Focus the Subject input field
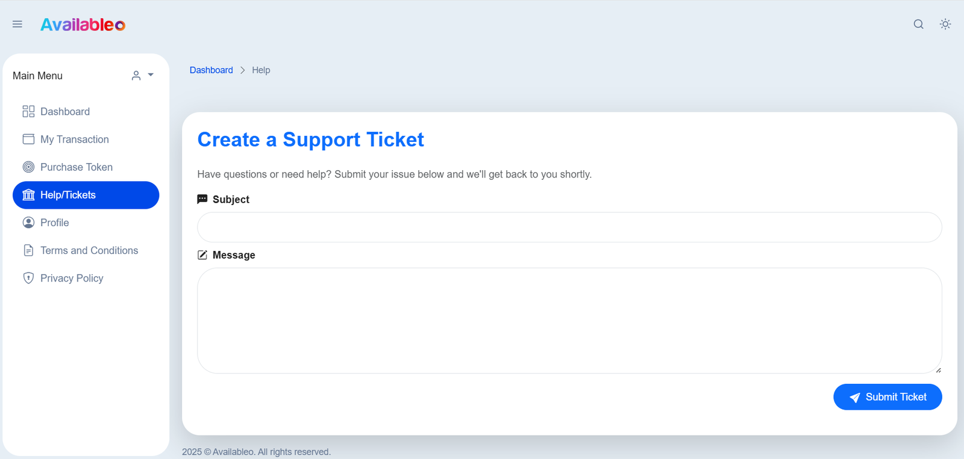 tap(569, 227)
